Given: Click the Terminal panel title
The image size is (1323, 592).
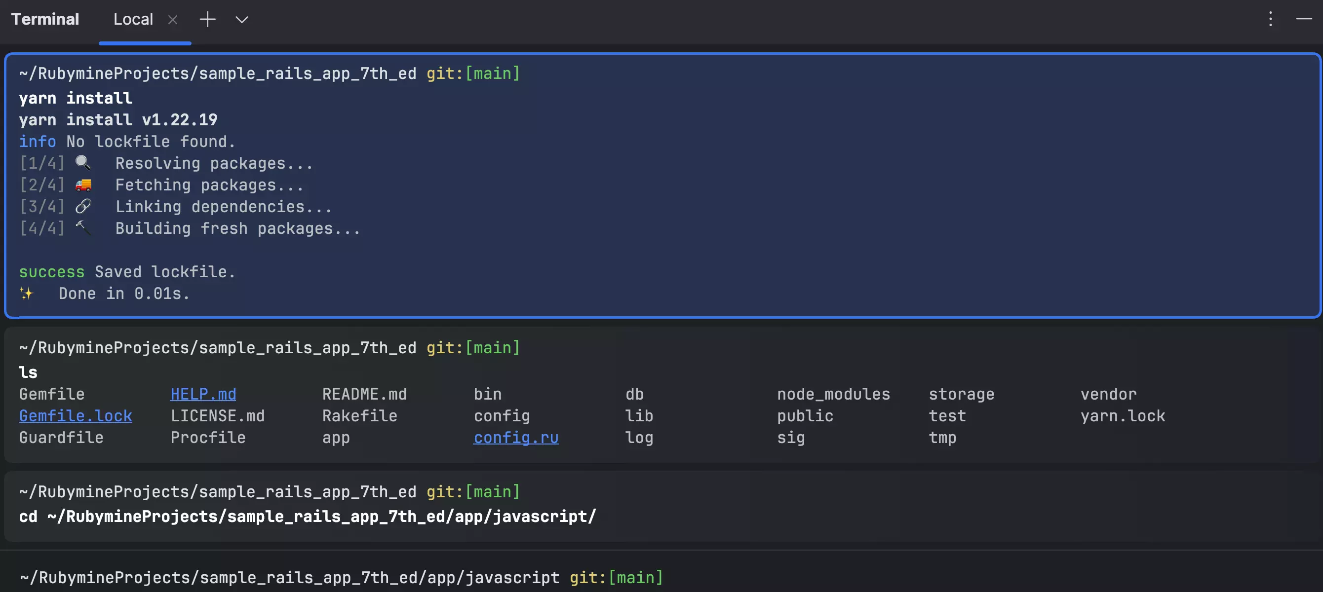Looking at the screenshot, I should click(x=45, y=20).
